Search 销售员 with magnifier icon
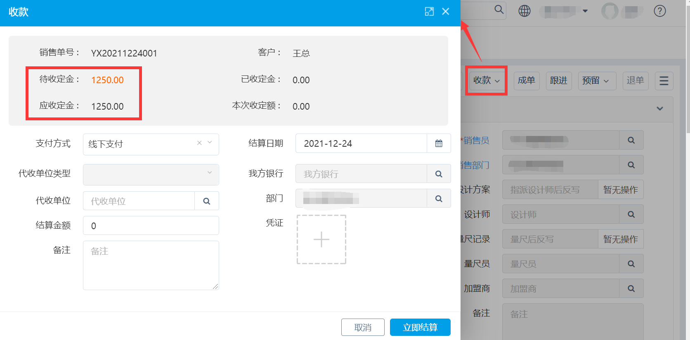690x340 pixels. (631, 140)
